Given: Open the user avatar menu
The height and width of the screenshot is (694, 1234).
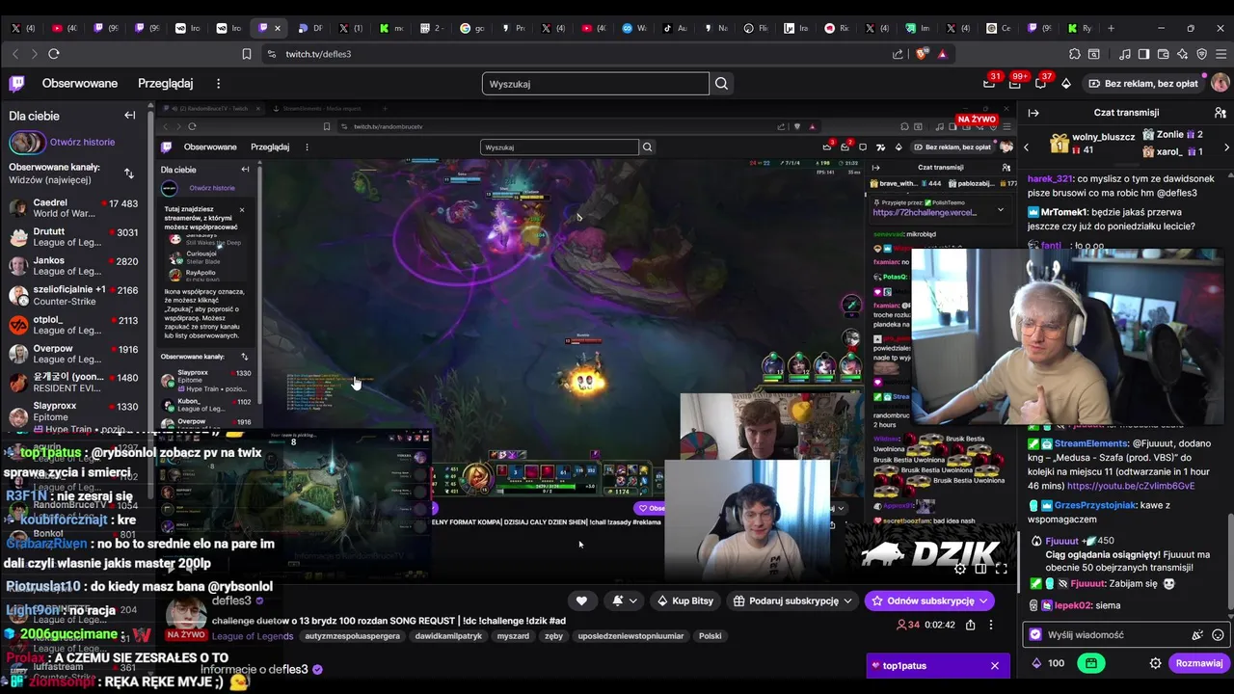Looking at the screenshot, I should [x=1220, y=84].
